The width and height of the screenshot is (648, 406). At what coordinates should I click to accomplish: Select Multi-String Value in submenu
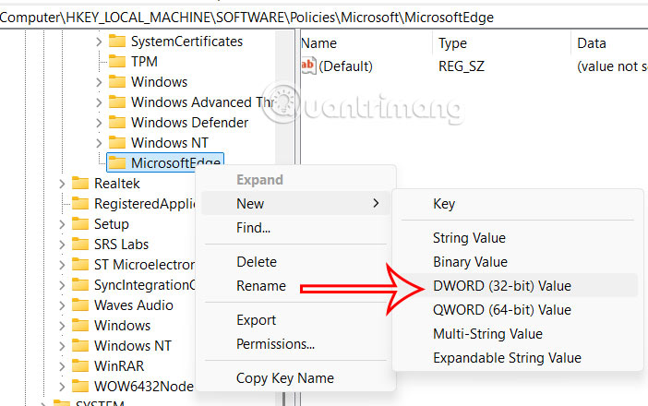click(x=518, y=334)
